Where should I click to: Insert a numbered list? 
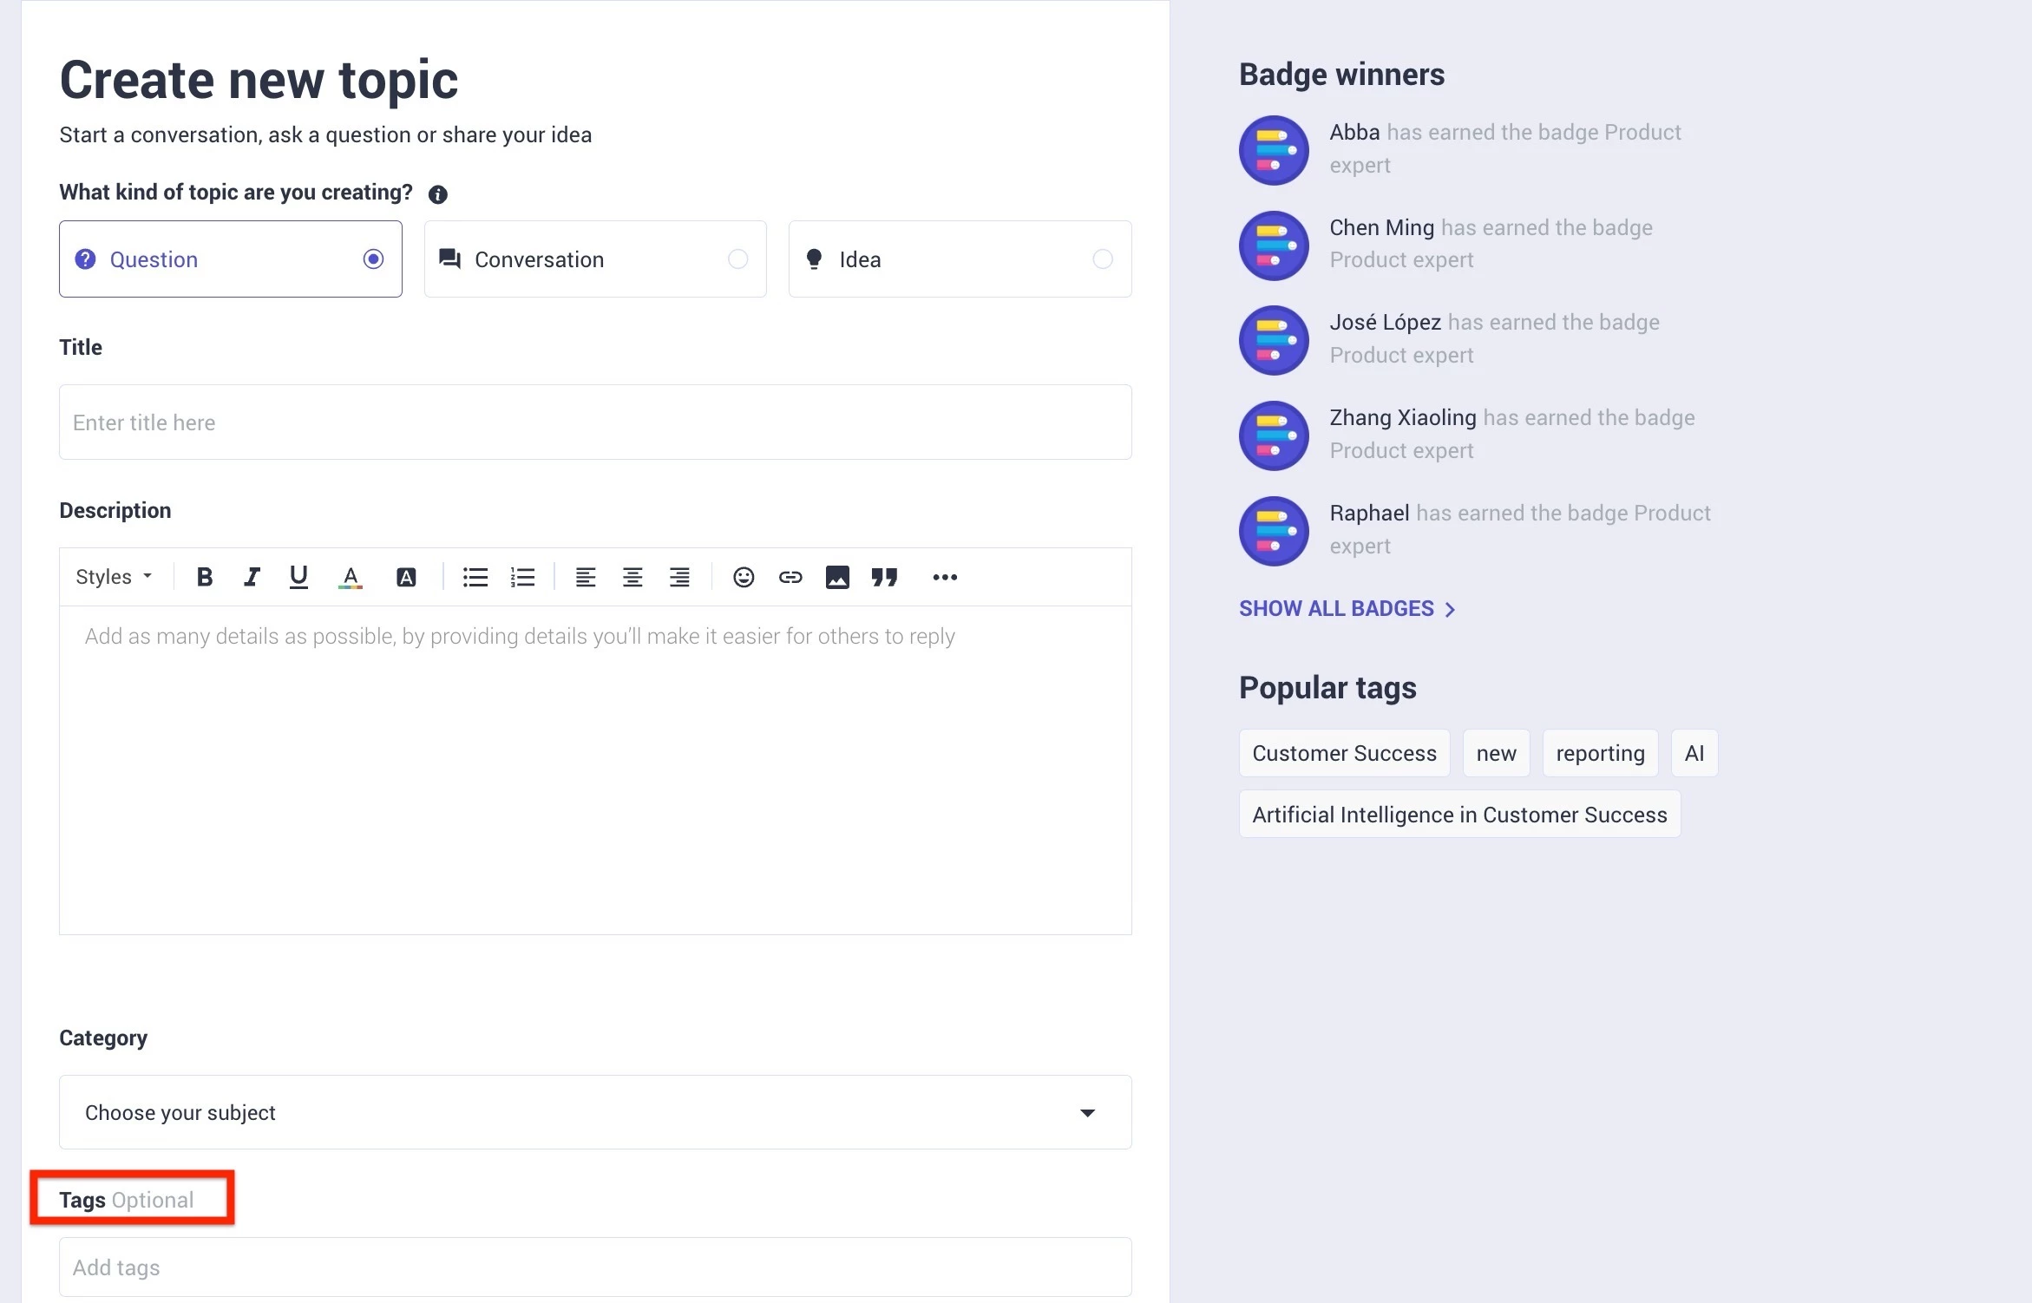point(522,577)
